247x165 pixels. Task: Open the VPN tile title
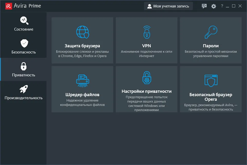coord(147,46)
